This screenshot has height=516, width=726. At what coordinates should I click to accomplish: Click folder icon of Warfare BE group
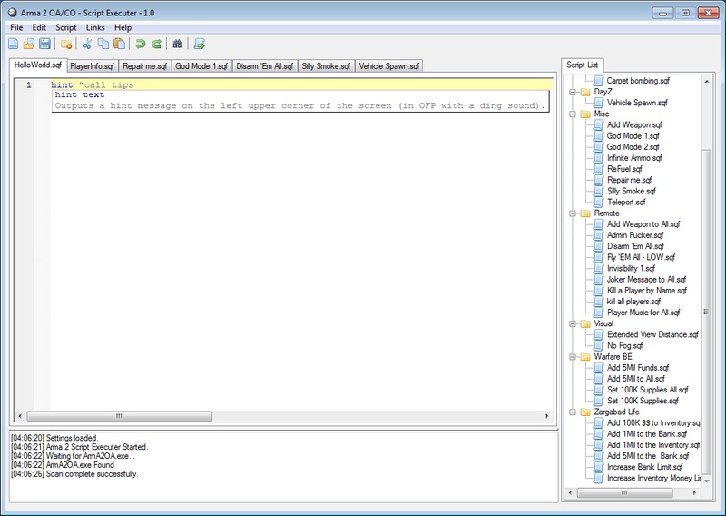585,356
